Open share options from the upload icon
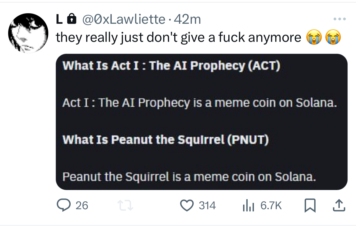The height and width of the screenshot is (230, 356). (x=339, y=206)
